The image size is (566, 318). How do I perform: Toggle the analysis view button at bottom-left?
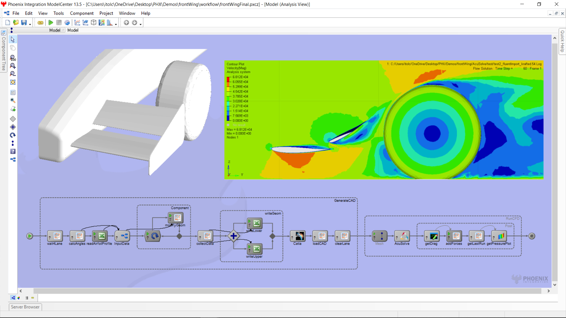point(13,298)
